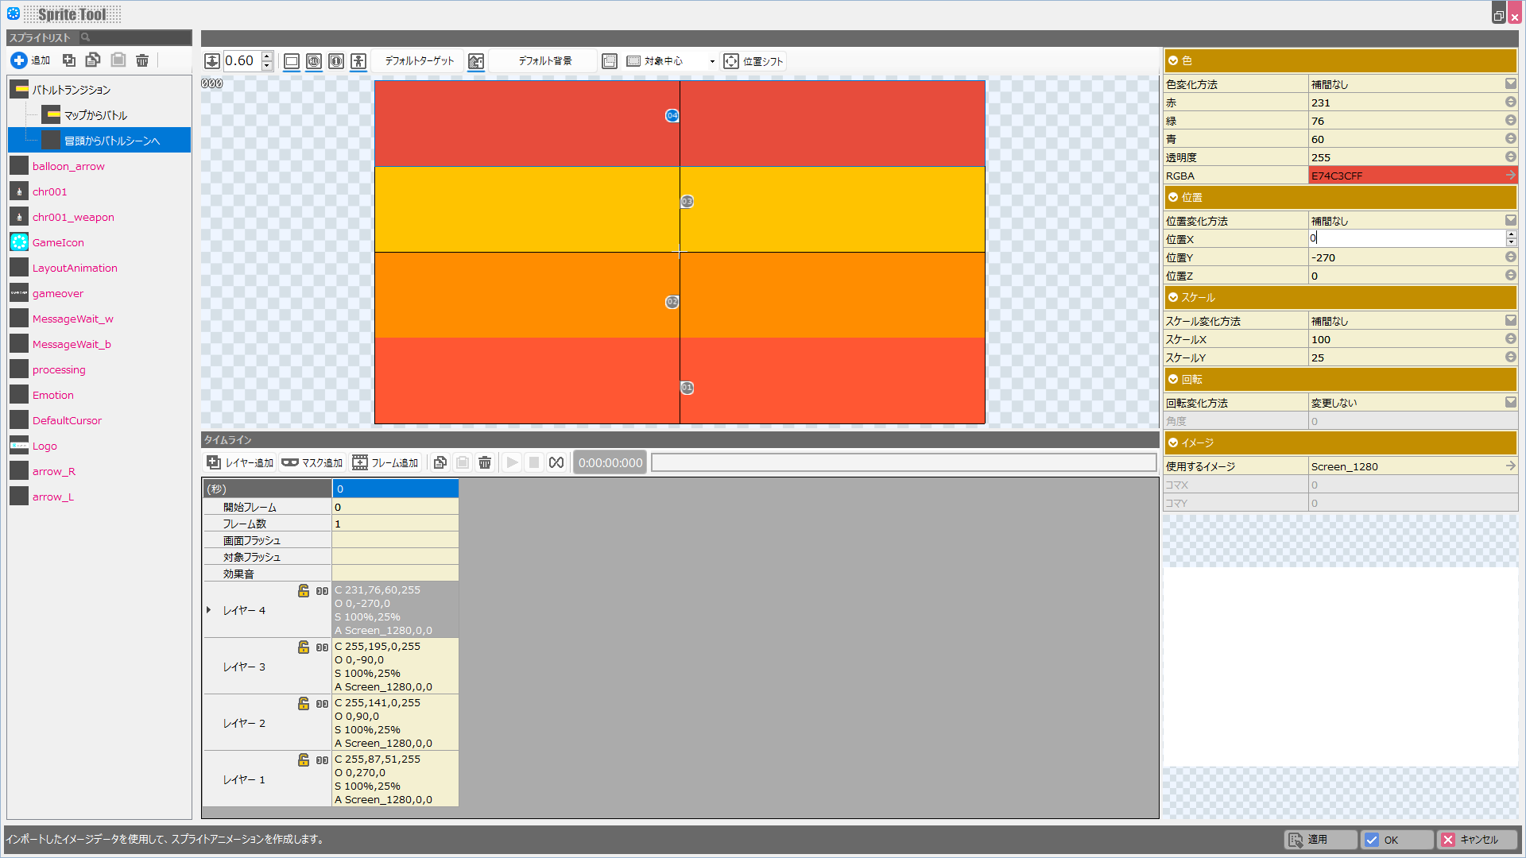Viewport: 1526px width, 858px height.
Task: Expand Layer 4 disclosure triangle
Action: pyautogui.click(x=209, y=610)
